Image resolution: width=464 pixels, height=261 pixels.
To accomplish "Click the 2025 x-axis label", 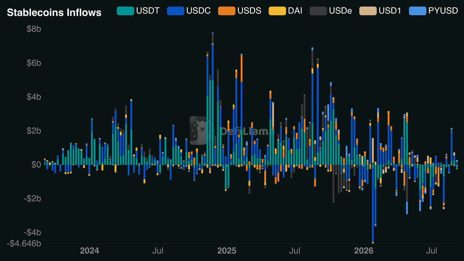I will (x=227, y=251).
